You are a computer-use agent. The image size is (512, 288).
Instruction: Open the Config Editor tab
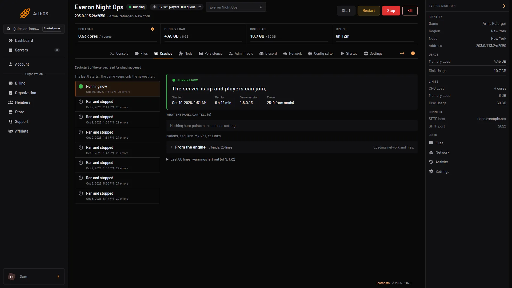[321, 54]
